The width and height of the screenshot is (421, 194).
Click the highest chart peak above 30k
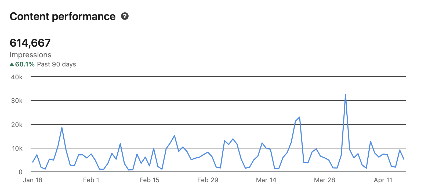point(345,95)
